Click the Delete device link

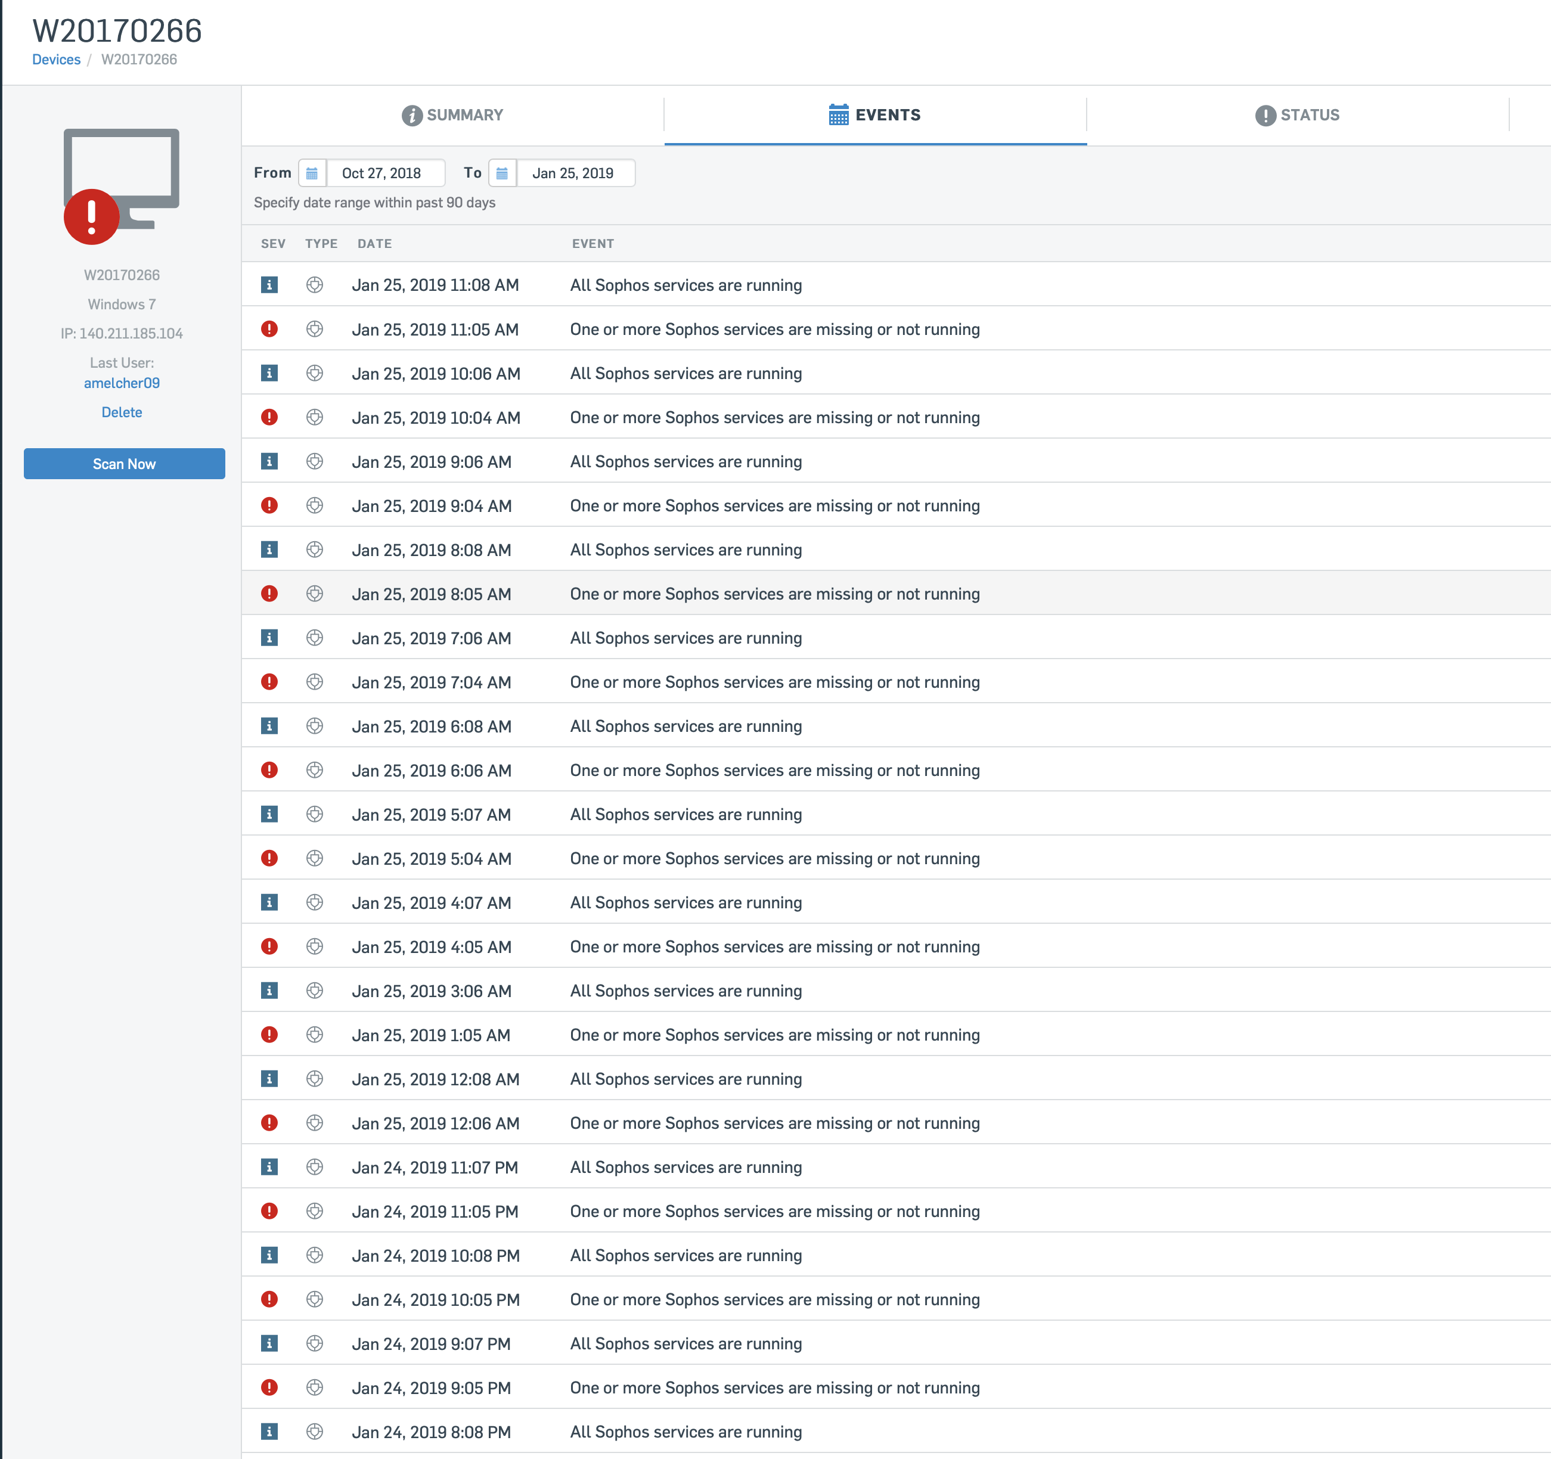(122, 412)
